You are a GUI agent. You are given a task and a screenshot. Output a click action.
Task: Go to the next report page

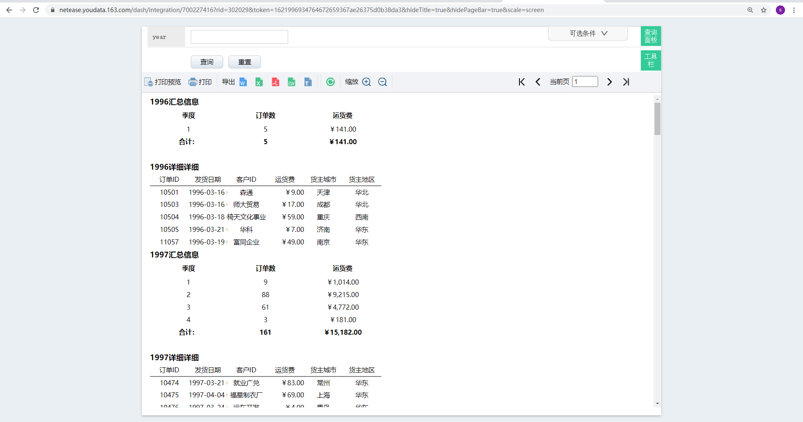tap(609, 82)
